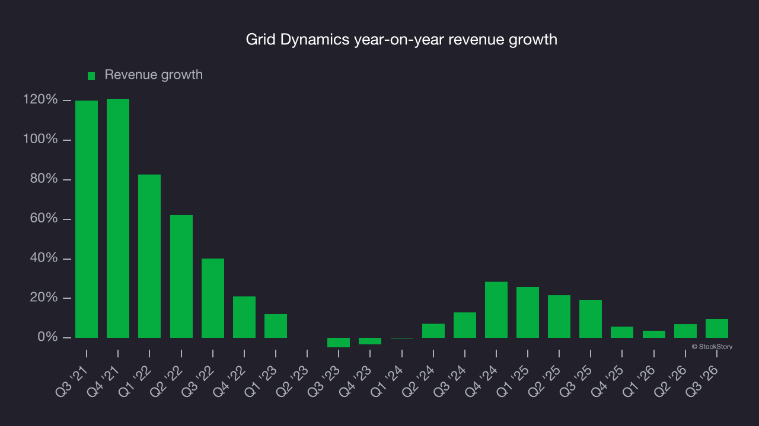Click the Q3 '21 x-axis label
Image resolution: width=759 pixels, height=426 pixels.
[73, 380]
